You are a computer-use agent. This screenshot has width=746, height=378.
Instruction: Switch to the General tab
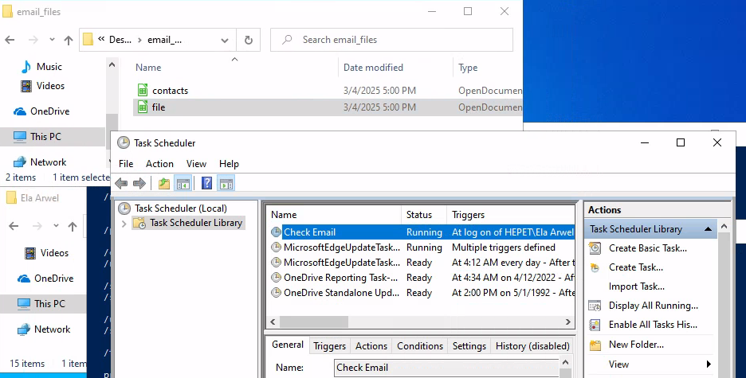coord(288,345)
